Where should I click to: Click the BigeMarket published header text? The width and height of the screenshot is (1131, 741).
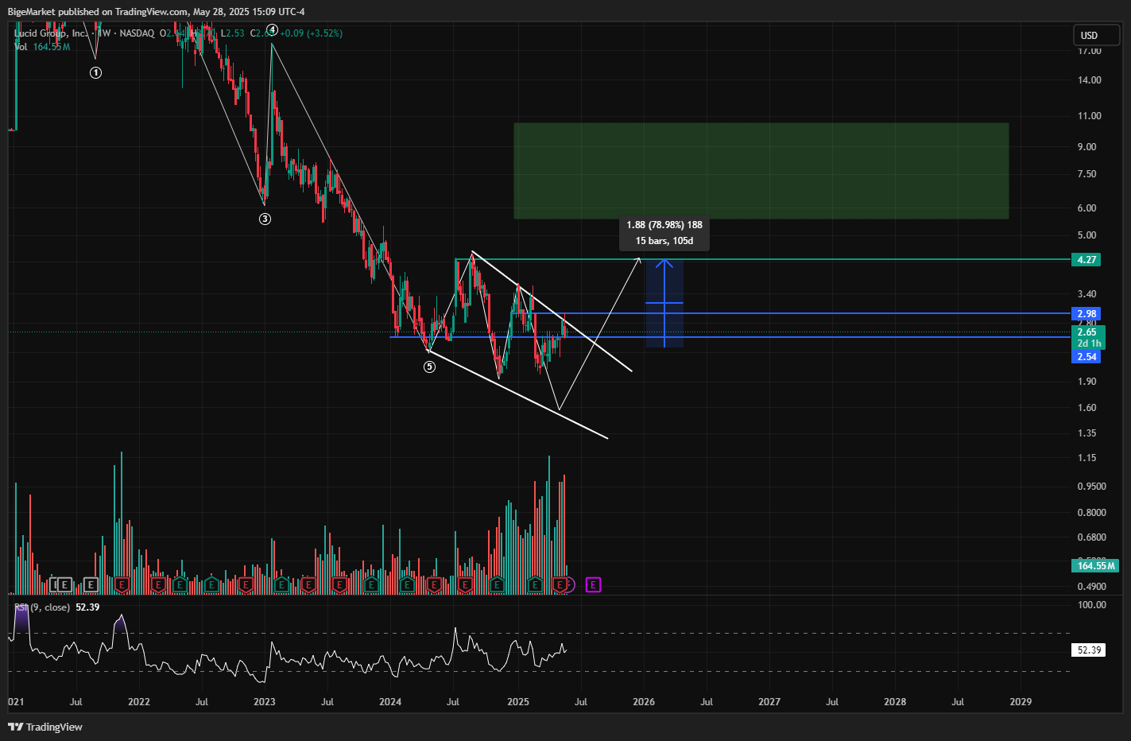pos(157,11)
